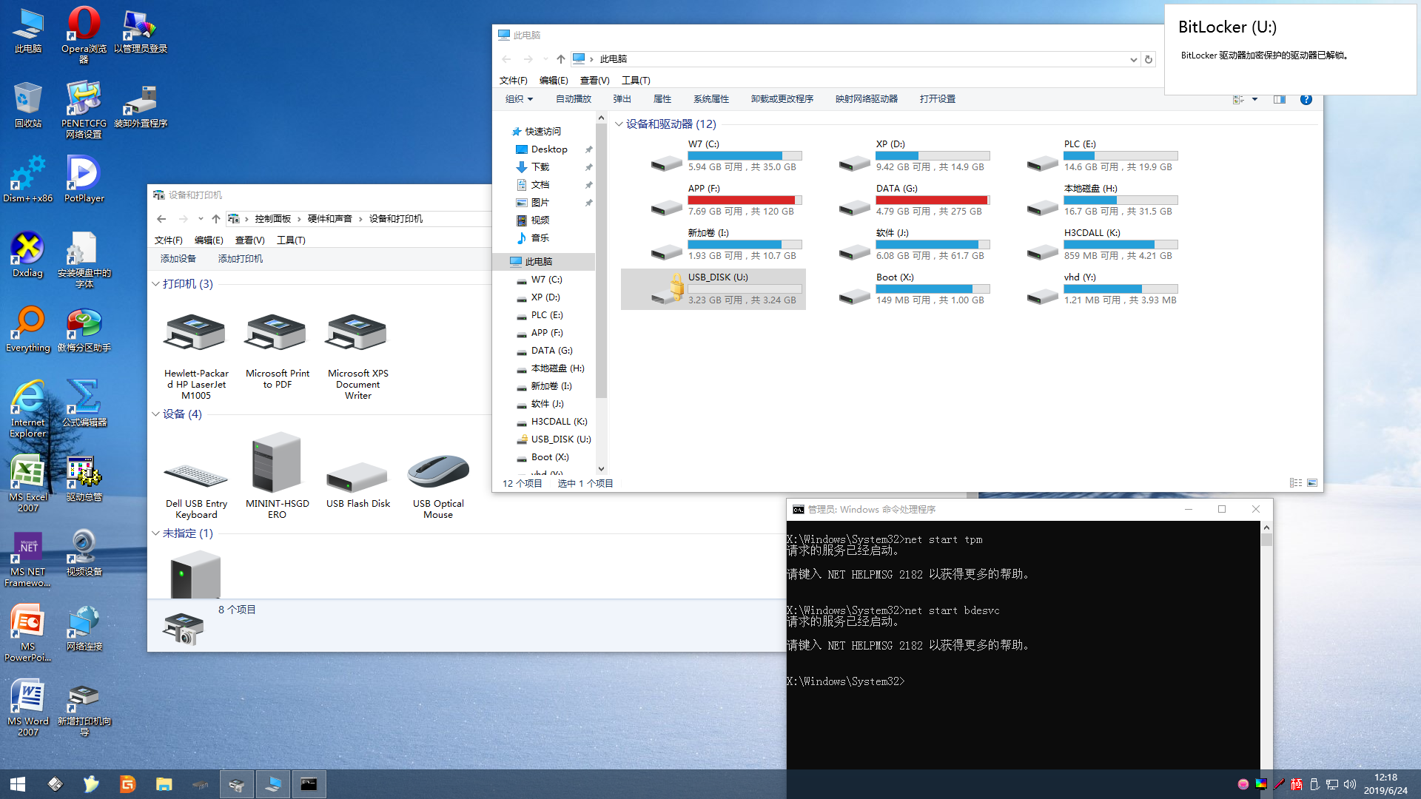Go up one level in This PC window
Screen dimensions: 1421x799
[x=561, y=59]
